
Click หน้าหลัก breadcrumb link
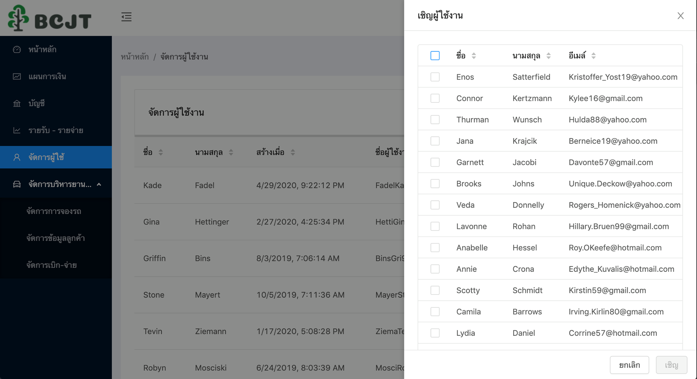click(x=135, y=57)
